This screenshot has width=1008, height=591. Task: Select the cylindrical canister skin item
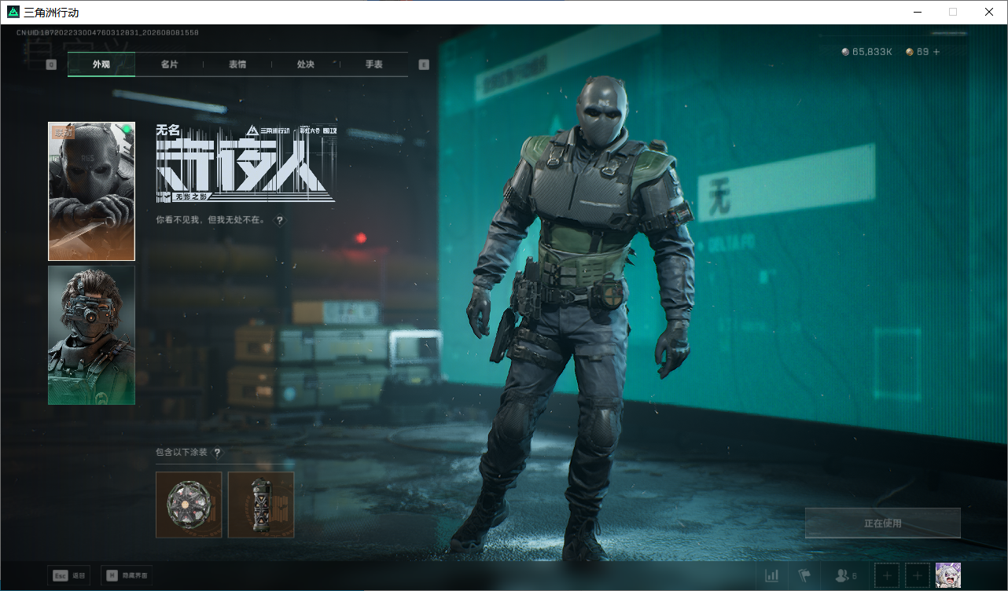(261, 505)
